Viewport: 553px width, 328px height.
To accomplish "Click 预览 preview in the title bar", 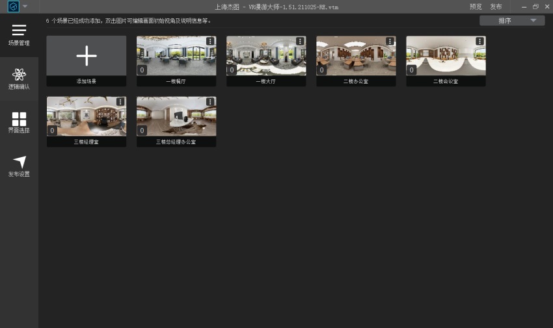I will click(x=476, y=6).
